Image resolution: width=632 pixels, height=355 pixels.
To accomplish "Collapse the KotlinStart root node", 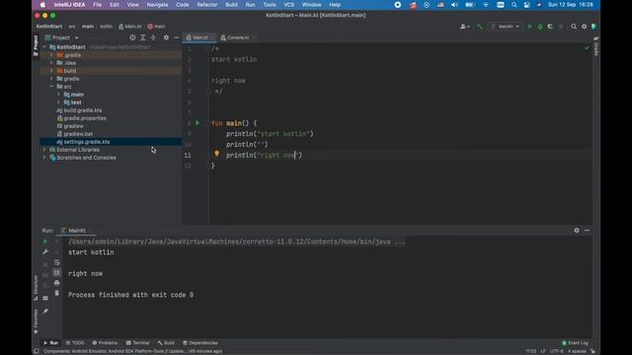I will (x=44, y=47).
